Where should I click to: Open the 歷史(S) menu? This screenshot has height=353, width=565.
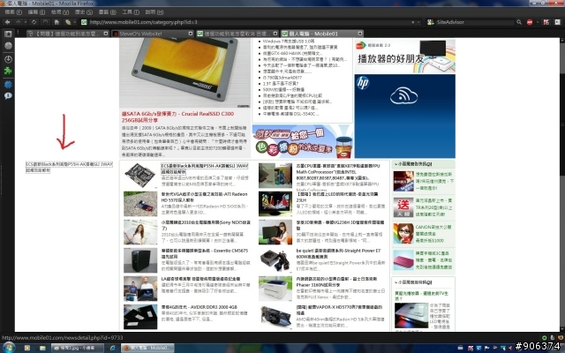84,11
